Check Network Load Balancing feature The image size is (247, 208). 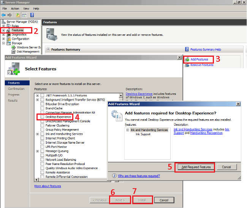[42, 160]
